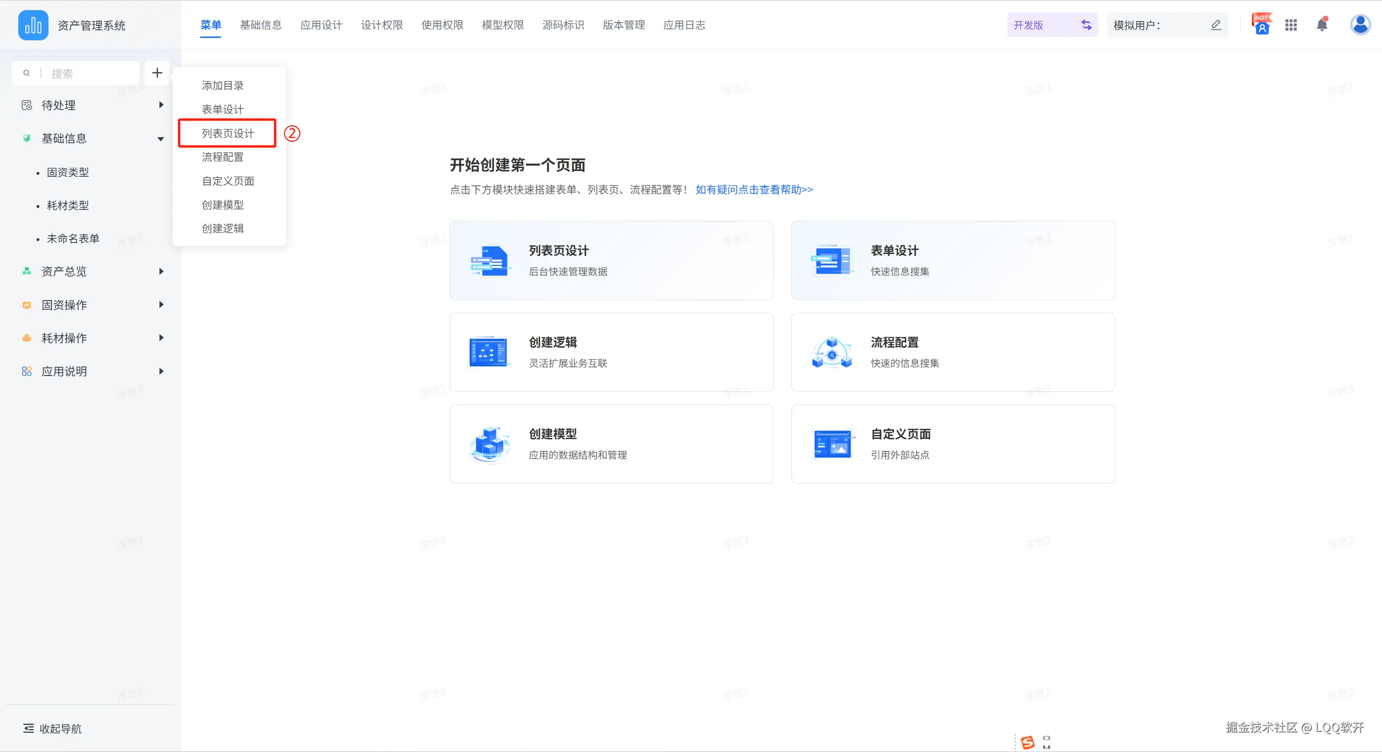Click the user avatar icon
The width and height of the screenshot is (1382, 752).
point(1360,24)
